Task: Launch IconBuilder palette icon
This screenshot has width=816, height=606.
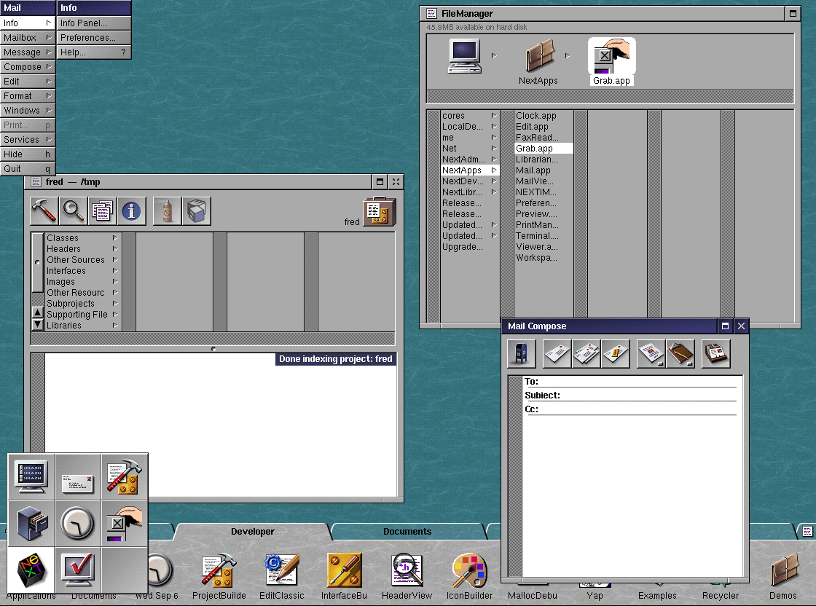Action: (x=470, y=571)
